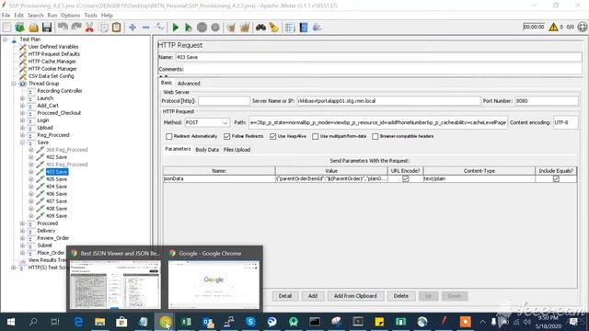Switch to the Body Data tab
The width and height of the screenshot is (589, 331).
tap(207, 150)
